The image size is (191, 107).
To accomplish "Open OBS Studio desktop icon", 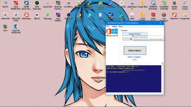I will 69,16.
